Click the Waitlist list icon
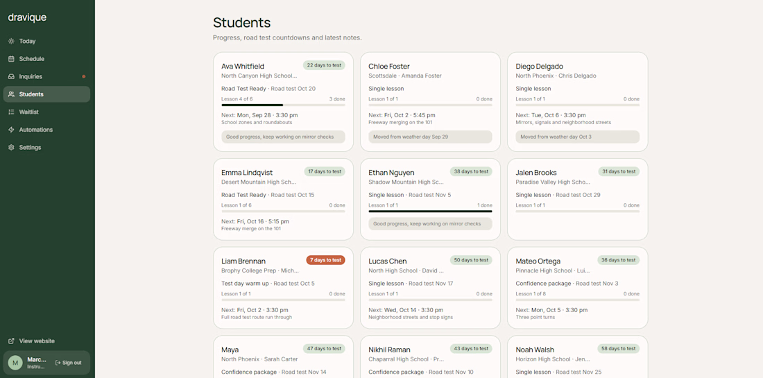 pyautogui.click(x=11, y=112)
